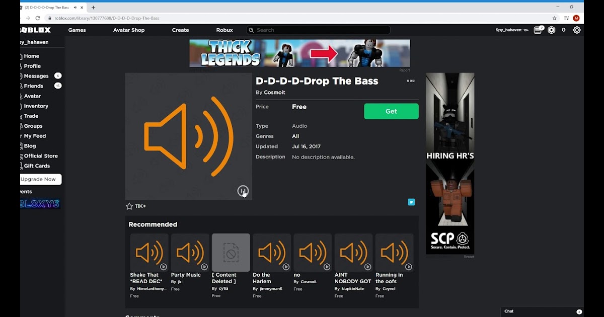Click the Upgrade Now button

point(40,179)
